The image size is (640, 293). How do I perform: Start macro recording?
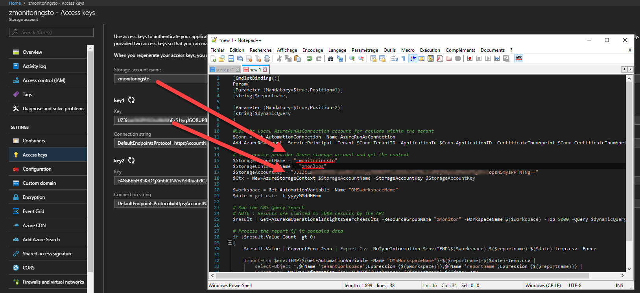(470, 58)
